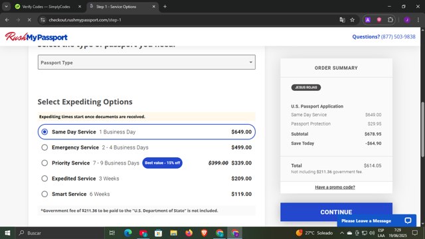
Task: Click the RushMyPassport logo
Action: pyautogui.click(x=37, y=37)
